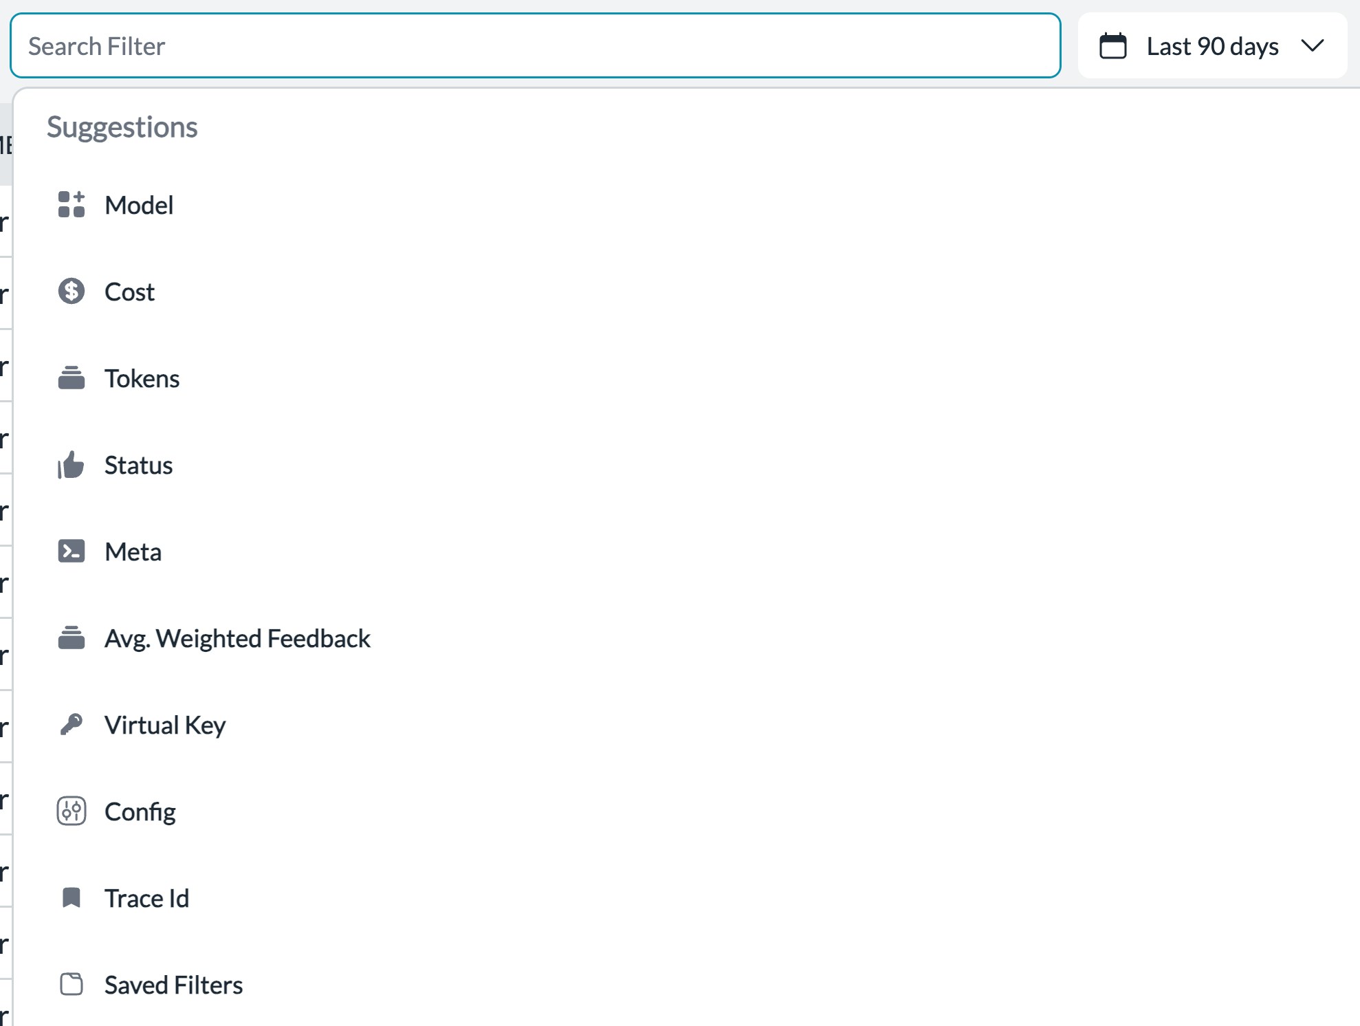Viewport: 1360px width, 1026px height.
Task: Select the Virtual Key suggestion label
Action: tap(165, 725)
